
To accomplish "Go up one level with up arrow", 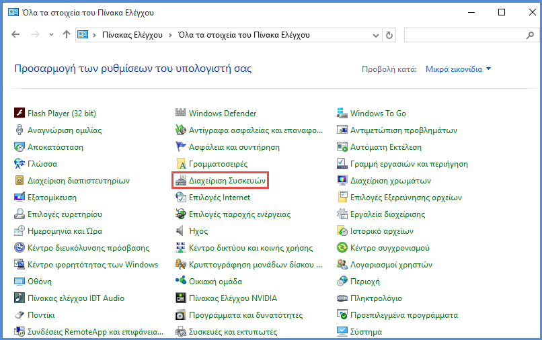I will tap(67, 34).
